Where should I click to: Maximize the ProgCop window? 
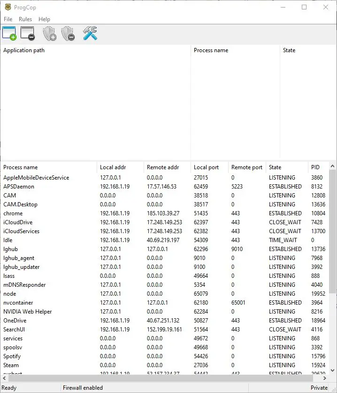point(304,7)
